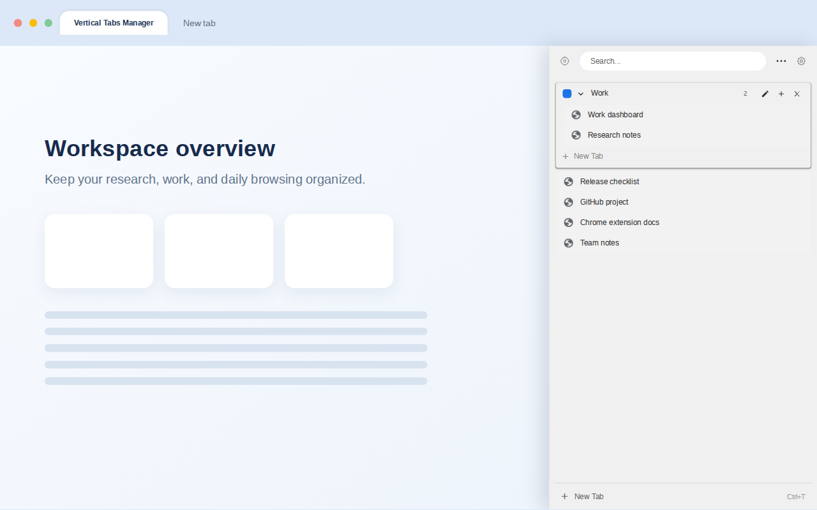Image resolution: width=817 pixels, height=510 pixels.
Task: Click the globe icon beside Chrome extension docs
Action: [x=569, y=222]
